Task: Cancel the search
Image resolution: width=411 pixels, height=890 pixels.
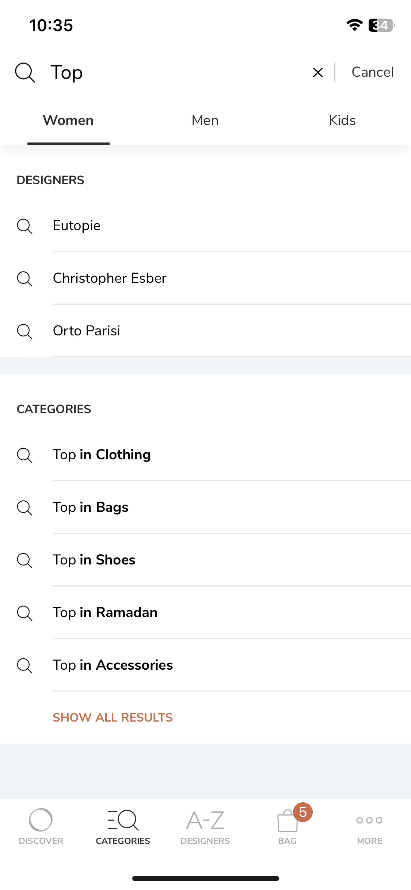Action: pyautogui.click(x=373, y=72)
